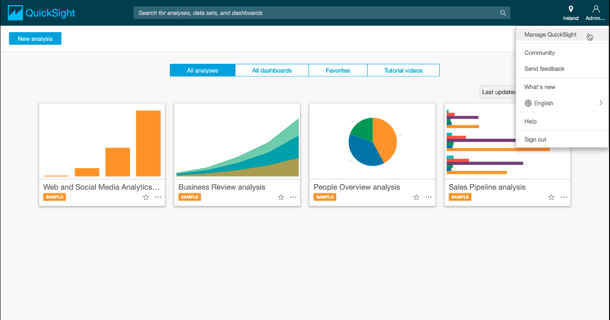The height and width of the screenshot is (320, 610).
Task: Open the Tutorial videos tab
Action: tap(403, 70)
